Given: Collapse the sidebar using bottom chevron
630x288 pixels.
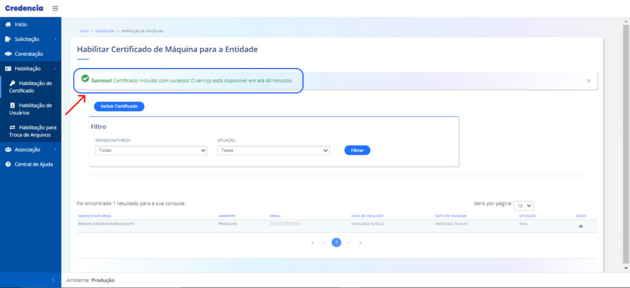Looking at the screenshot, I should [54, 280].
